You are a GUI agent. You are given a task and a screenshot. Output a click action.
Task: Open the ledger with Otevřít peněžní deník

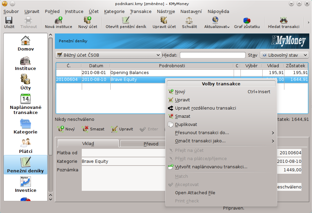tap(126, 22)
